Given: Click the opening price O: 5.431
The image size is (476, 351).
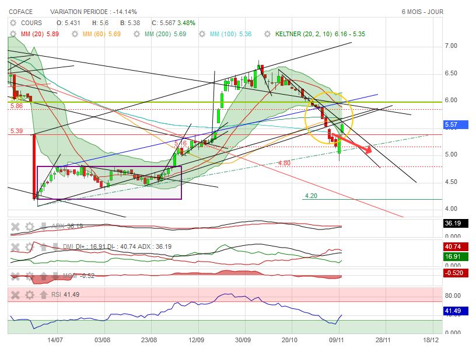Looking at the screenshot, I should point(68,23).
